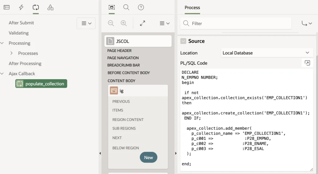Select the BREADCRUMB BAR position
The width and height of the screenshot is (318, 174).
tap(124, 65)
